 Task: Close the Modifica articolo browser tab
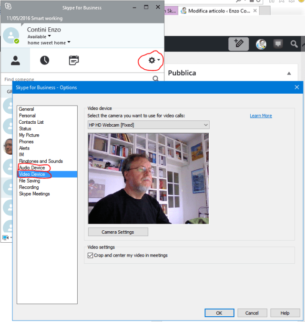[x=255, y=11]
